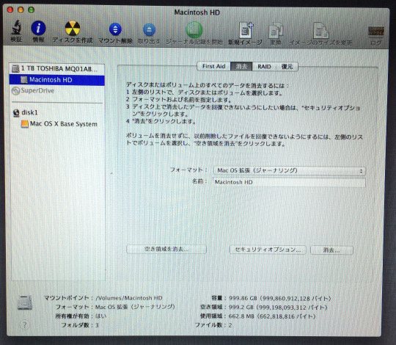Click the capacity value 999.86 GB
This screenshot has height=345, width=396.
[243, 298]
